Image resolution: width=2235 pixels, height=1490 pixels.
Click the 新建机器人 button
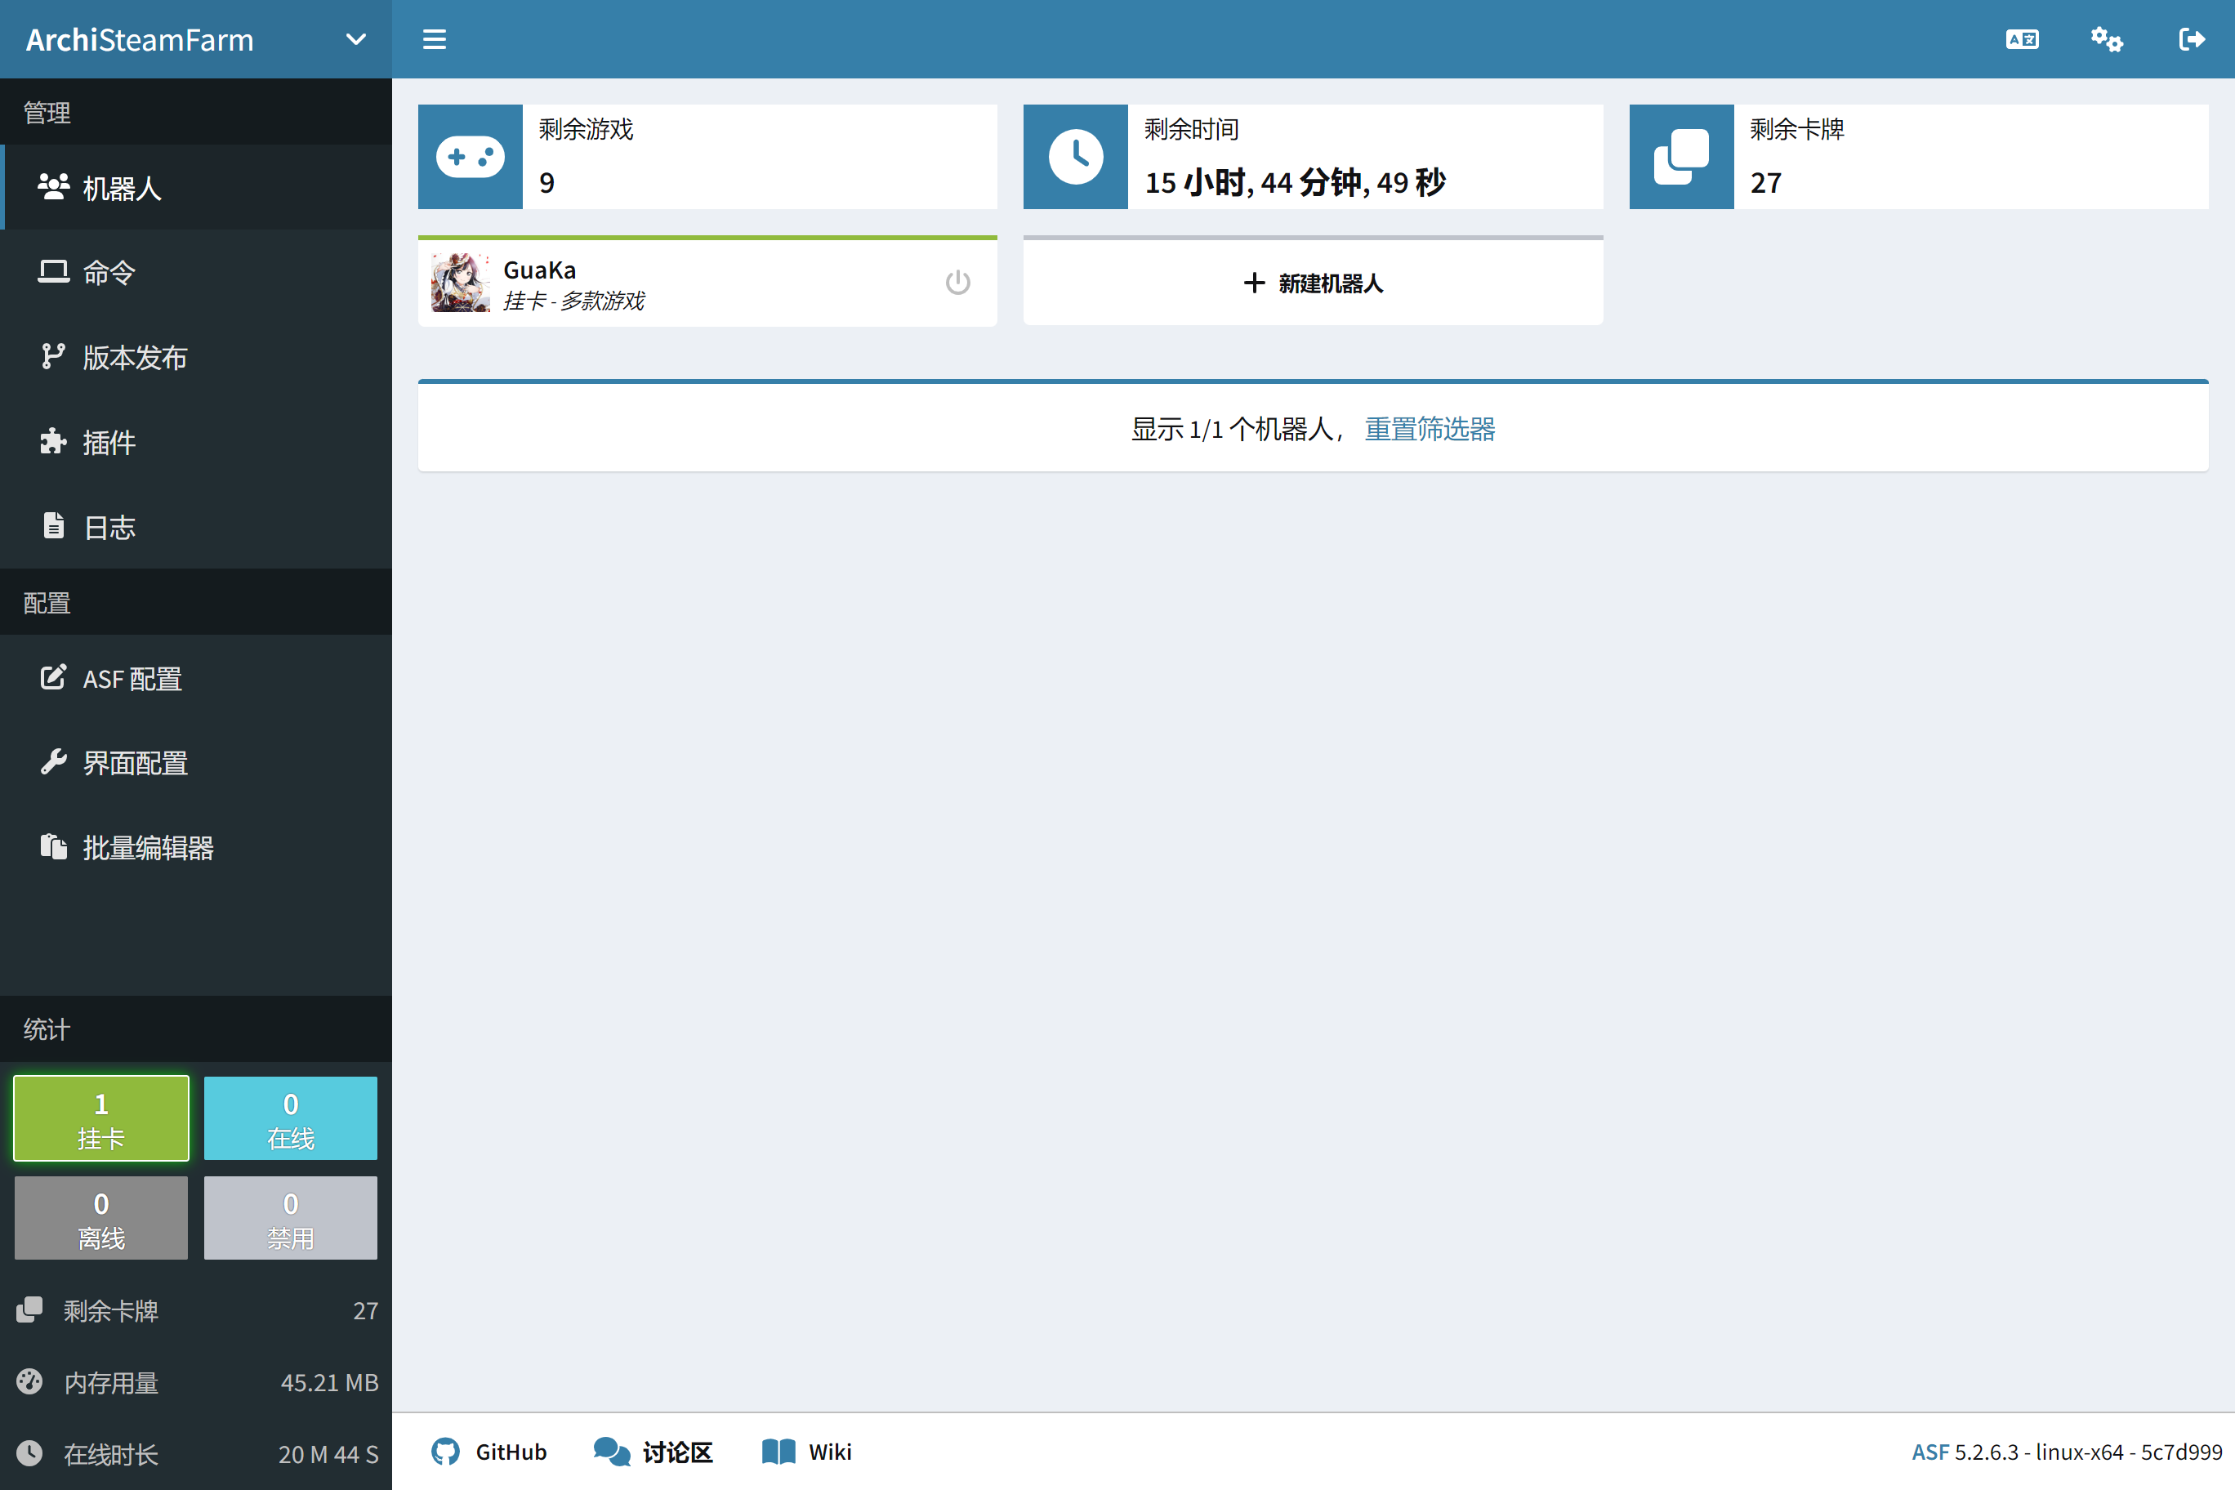point(1314,282)
